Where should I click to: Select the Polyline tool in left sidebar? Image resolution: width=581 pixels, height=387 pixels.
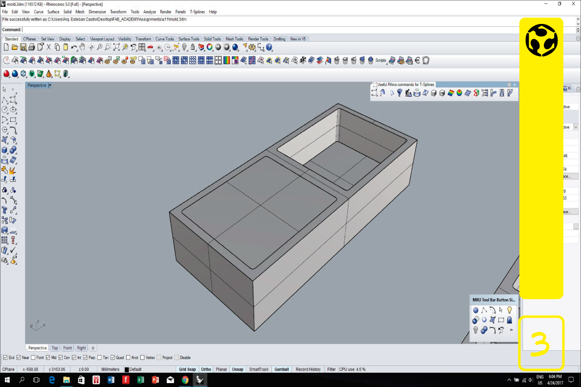click(5, 100)
